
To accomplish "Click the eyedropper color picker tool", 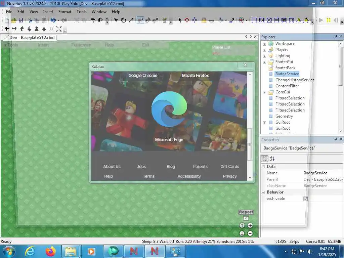I will pos(232,20).
